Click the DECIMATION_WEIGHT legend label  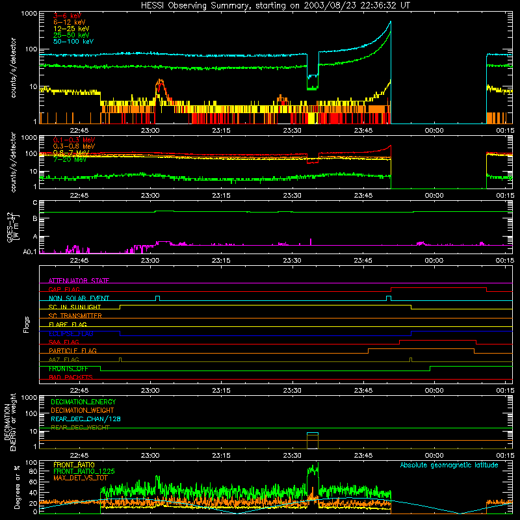pos(83,411)
